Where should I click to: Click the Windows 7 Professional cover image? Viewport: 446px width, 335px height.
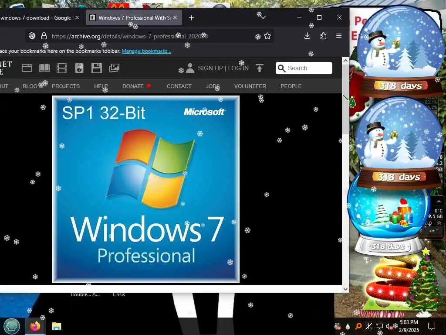coord(146,189)
